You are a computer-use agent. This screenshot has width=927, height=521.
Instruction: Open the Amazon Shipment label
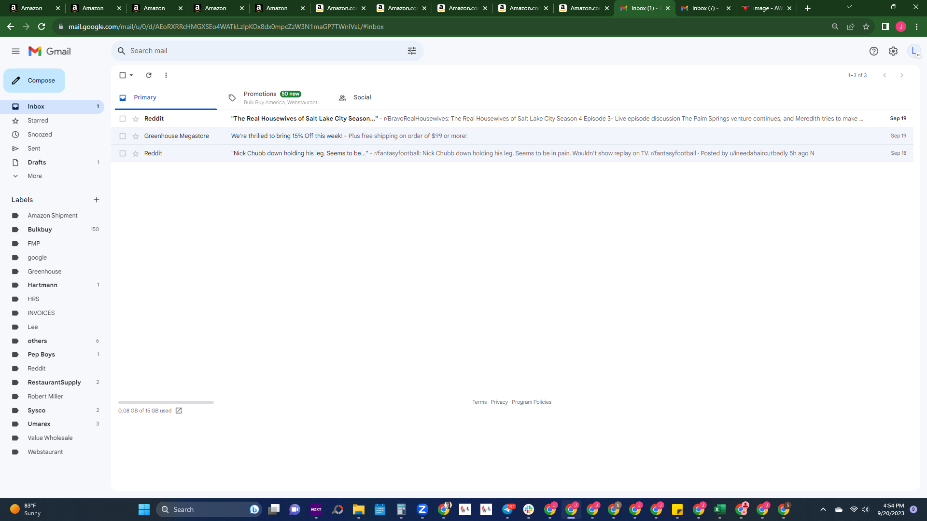52,216
